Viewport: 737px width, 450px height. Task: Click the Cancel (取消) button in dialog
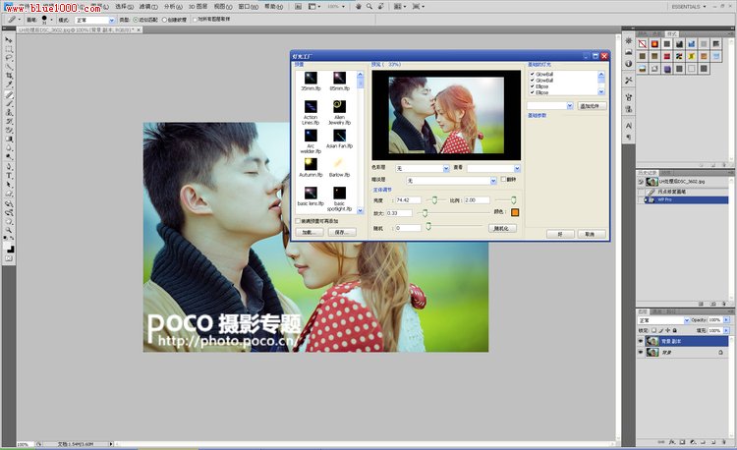coord(592,234)
